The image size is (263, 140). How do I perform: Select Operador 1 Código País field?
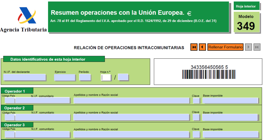(10, 100)
